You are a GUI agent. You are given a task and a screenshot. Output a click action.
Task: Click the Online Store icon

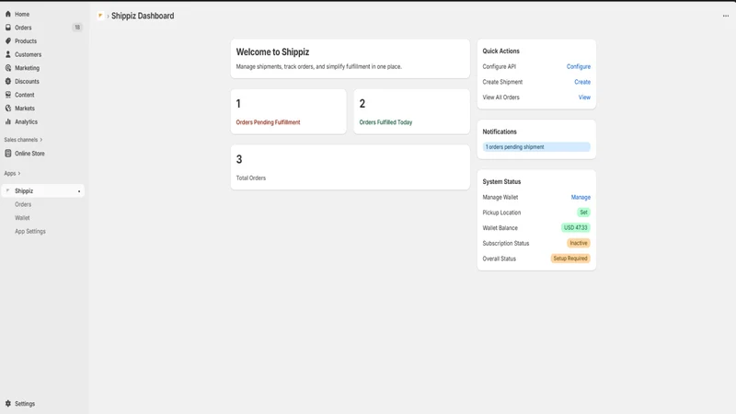[x=8, y=154]
